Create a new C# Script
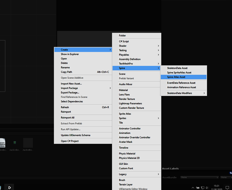Screen dimensions: 232x190 [x=137, y=41]
